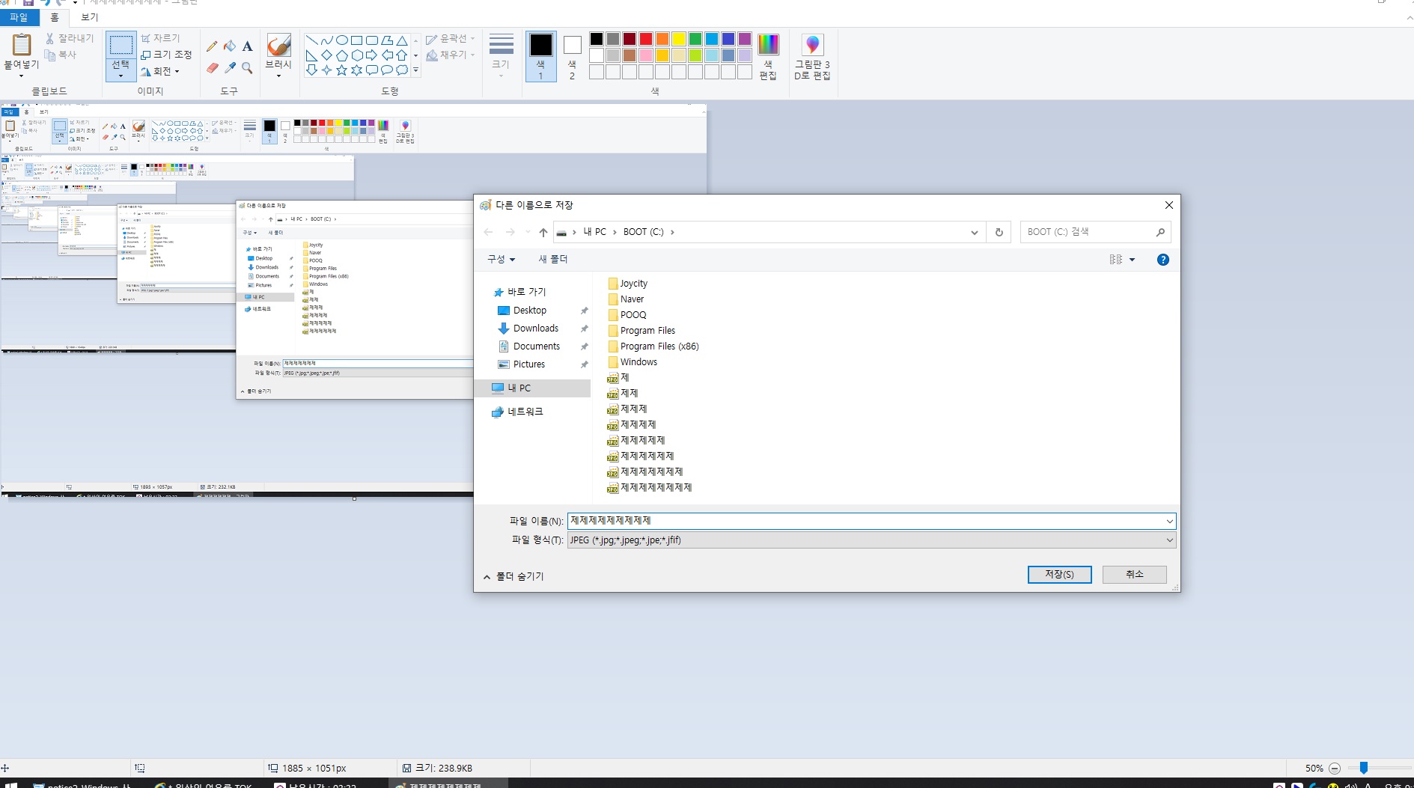
Task: Click the Cut (잘라내기) scissors icon
Action: point(50,38)
